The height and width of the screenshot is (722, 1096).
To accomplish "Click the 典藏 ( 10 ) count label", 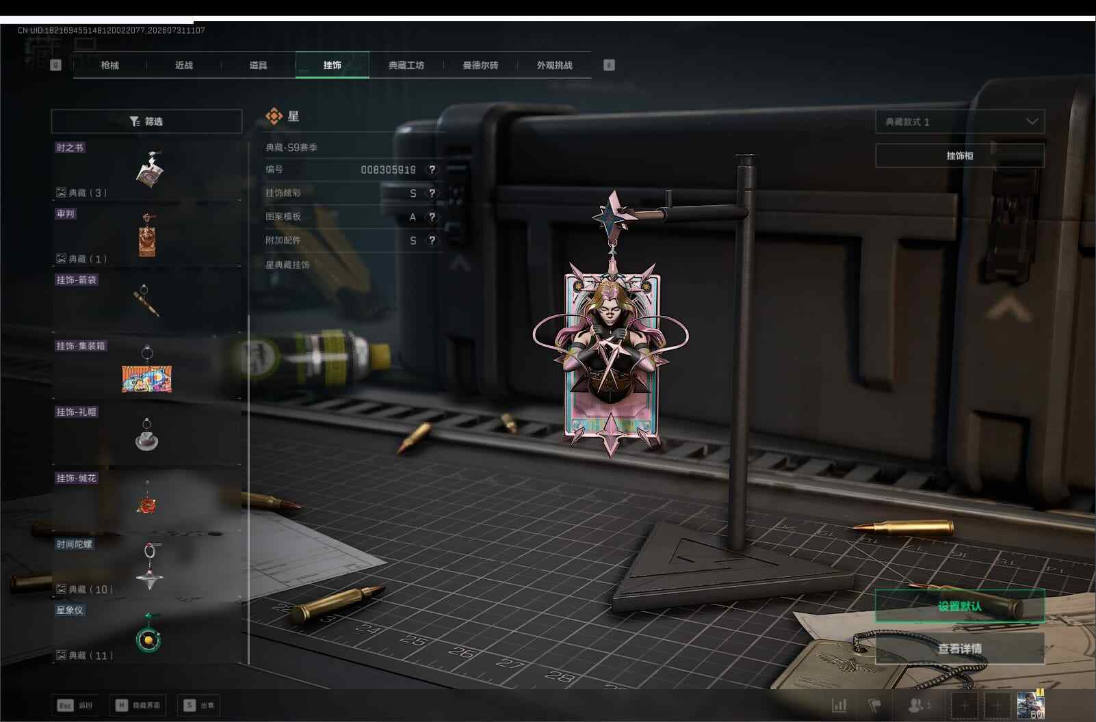I will 91,589.
